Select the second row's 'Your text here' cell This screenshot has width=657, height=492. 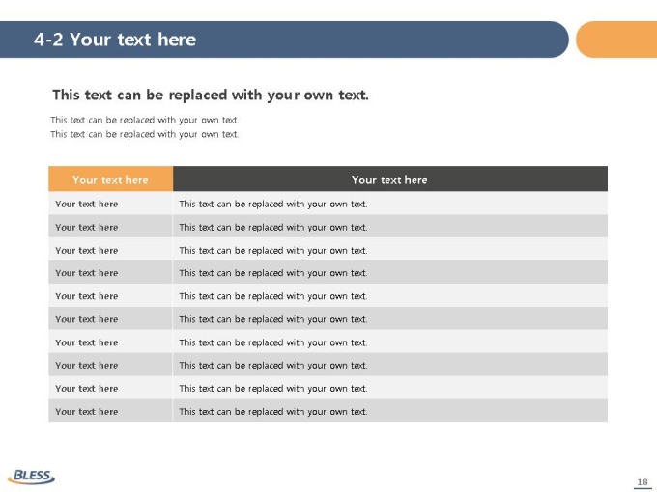110,227
